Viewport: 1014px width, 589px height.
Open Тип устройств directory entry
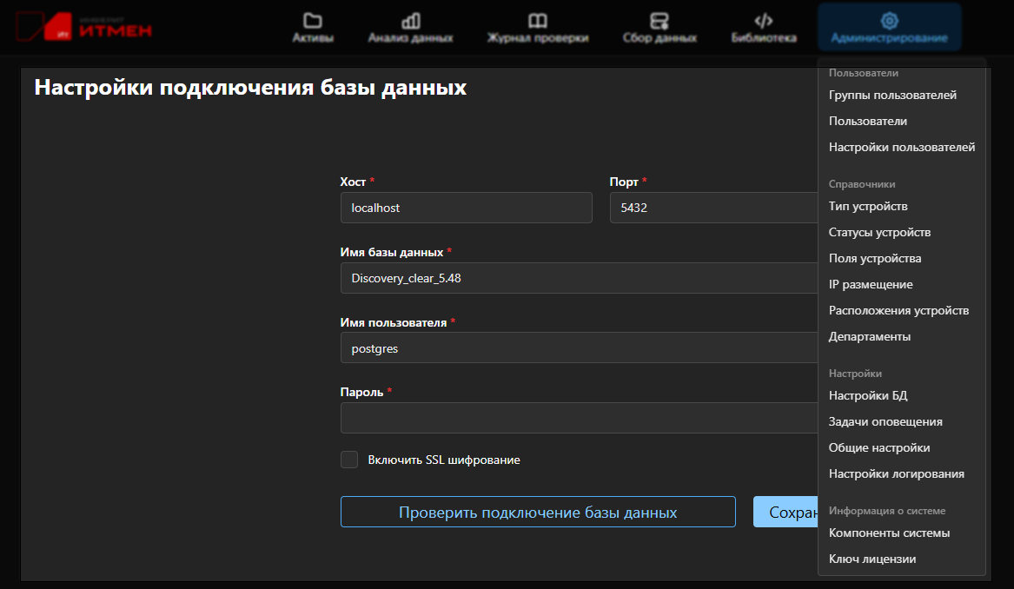pos(868,206)
